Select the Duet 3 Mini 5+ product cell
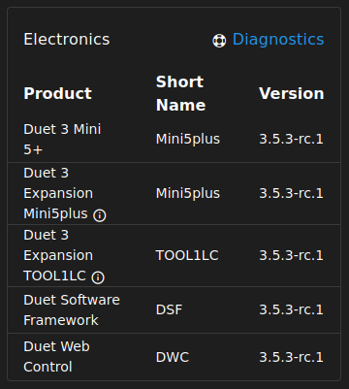The width and height of the screenshot is (349, 389). (62, 140)
